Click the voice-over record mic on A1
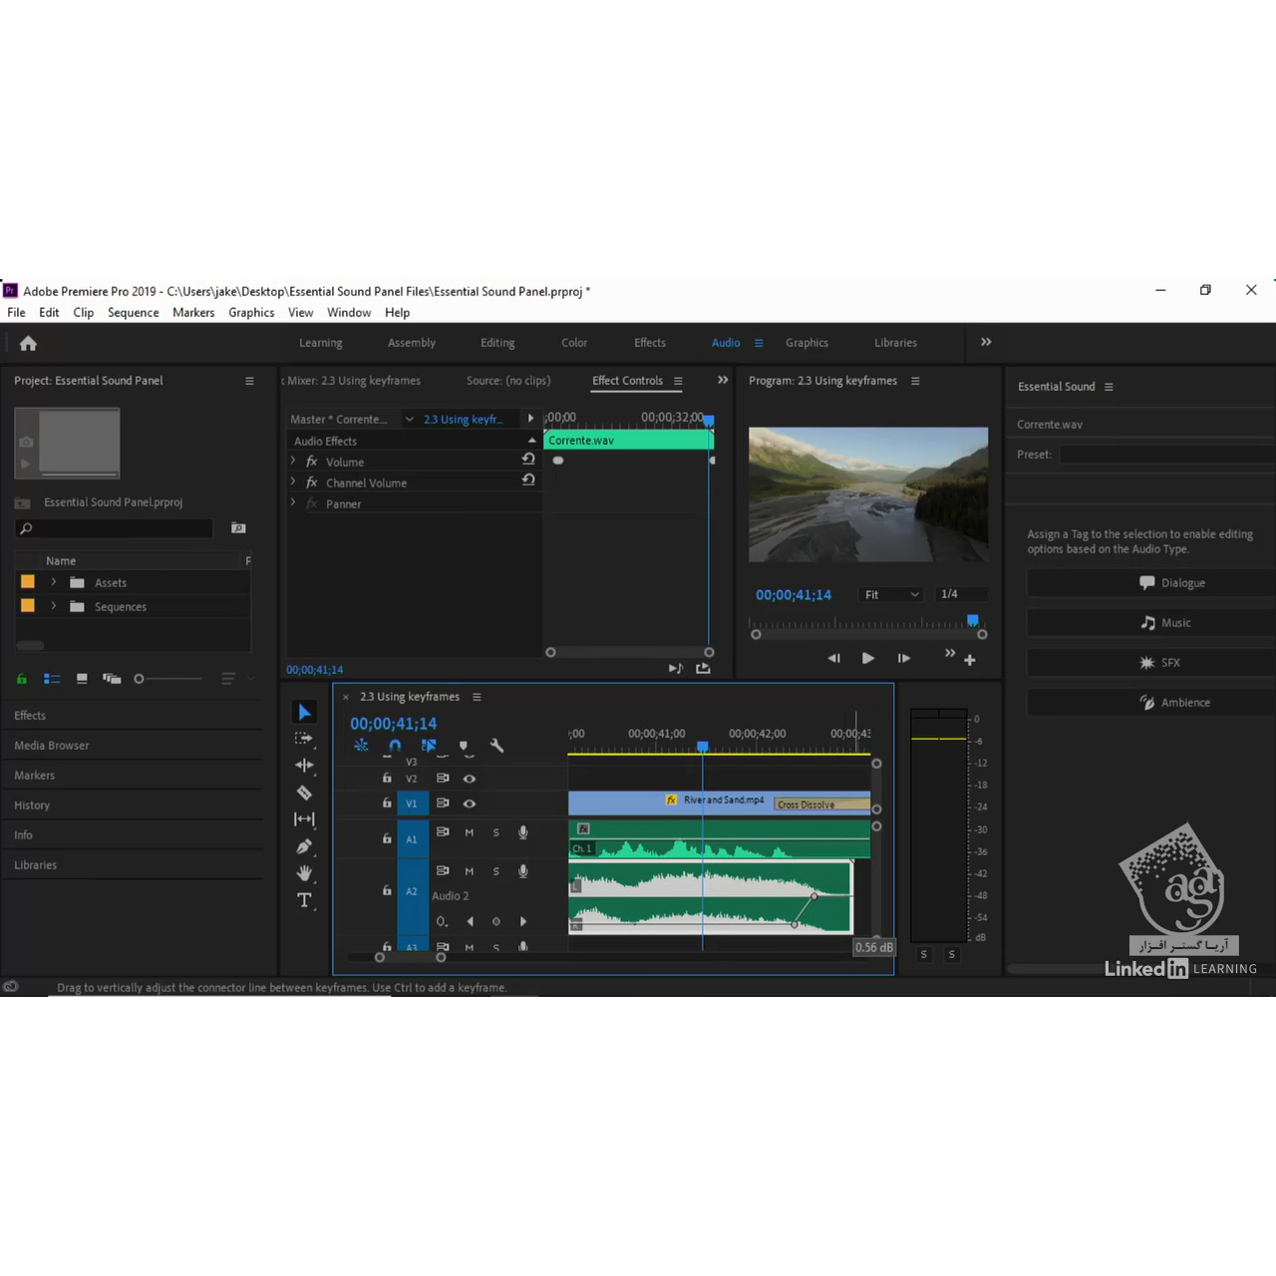 pos(523,832)
